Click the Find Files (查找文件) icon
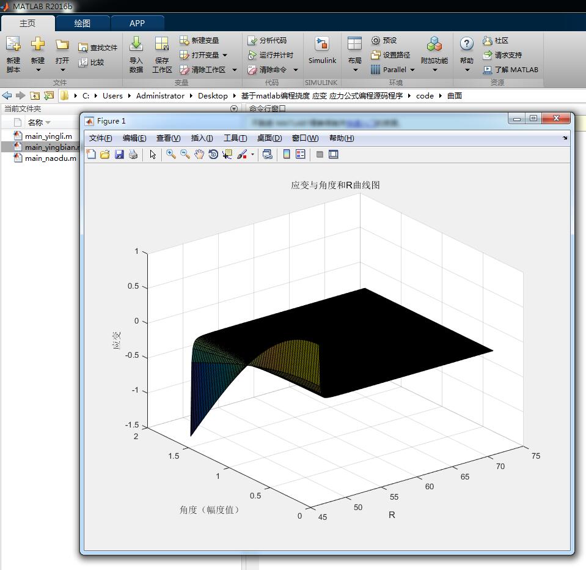 [x=82, y=48]
